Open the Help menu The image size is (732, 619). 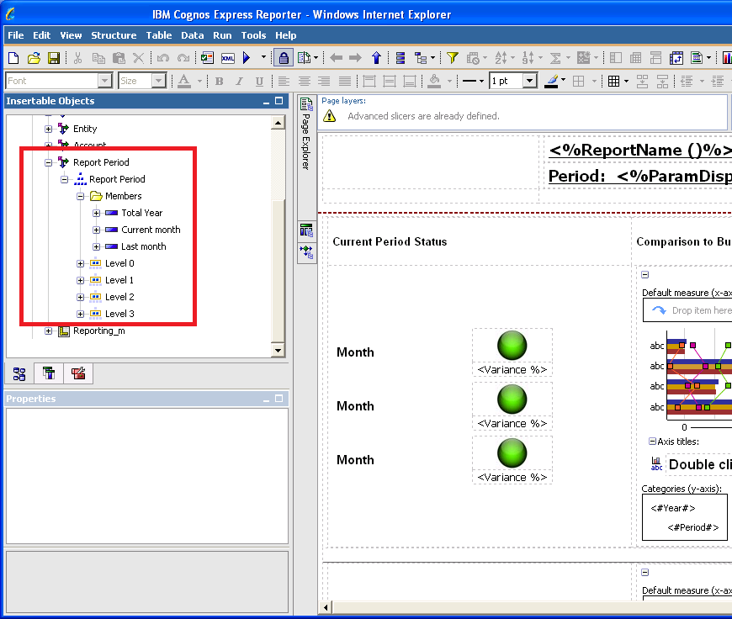[286, 35]
